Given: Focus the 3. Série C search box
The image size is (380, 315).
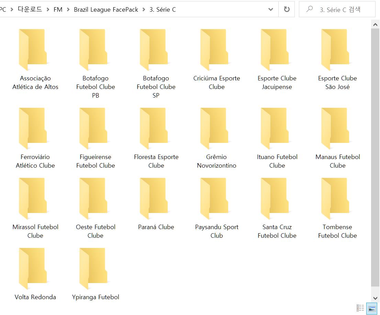Looking at the screenshot, I should (x=337, y=9).
